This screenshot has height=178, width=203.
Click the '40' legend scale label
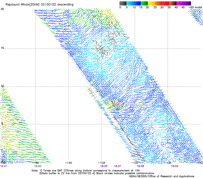click(x=176, y=7)
